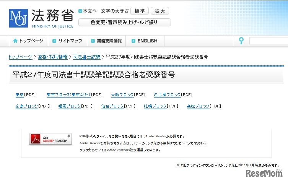Viewport: 288px width, 182px height.
Task: Set text size with 標準 button
Action: click(x=140, y=11)
